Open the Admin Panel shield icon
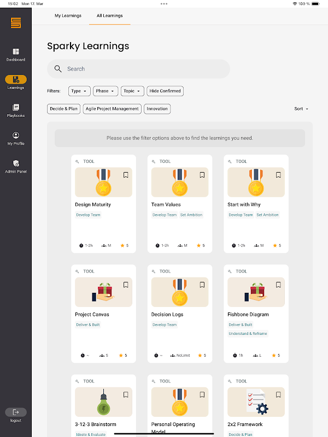The height and width of the screenshot is (437, 328). [x=16, y=163]
